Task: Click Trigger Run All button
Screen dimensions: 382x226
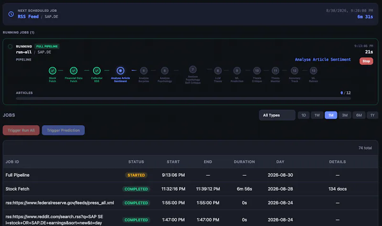Action: click(x=21, y=130)
